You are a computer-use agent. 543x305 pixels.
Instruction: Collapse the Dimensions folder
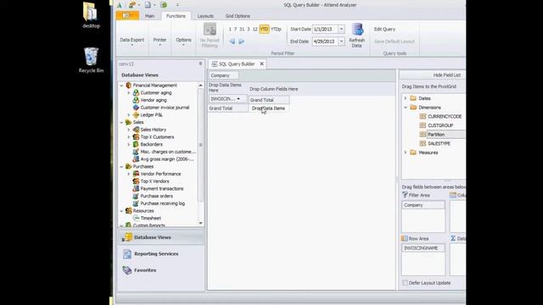tap(406, 108)
